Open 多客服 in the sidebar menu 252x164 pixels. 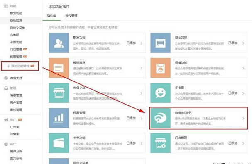(x=15, y=35)
